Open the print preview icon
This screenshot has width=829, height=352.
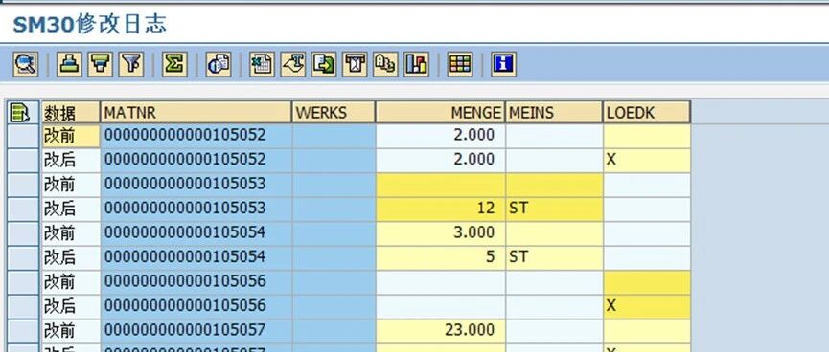(219, 64)
